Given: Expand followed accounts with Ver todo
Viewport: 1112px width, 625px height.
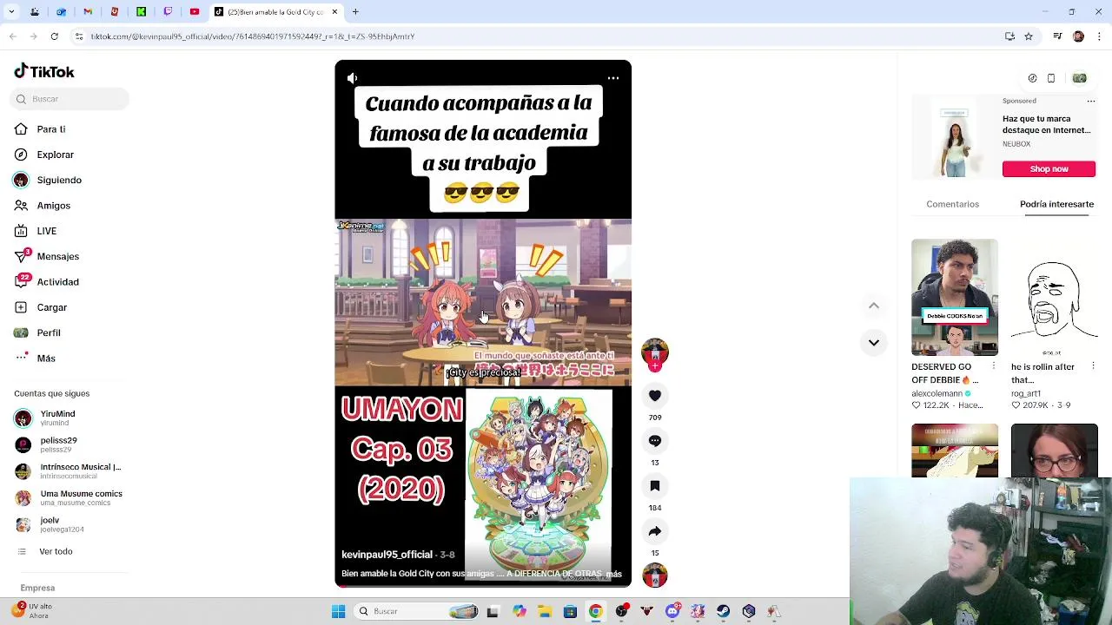Looking at the screenshot, I should [56, 552].
